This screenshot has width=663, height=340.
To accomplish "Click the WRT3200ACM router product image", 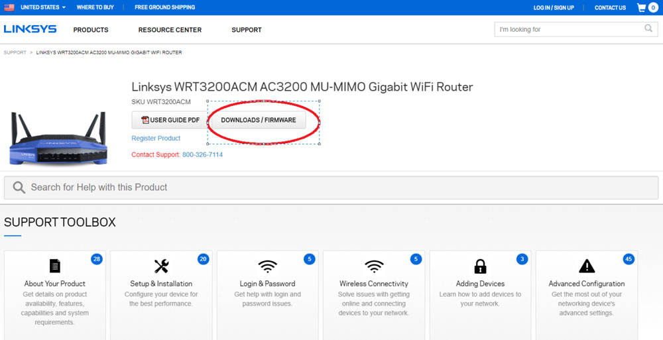I will 58,138.
